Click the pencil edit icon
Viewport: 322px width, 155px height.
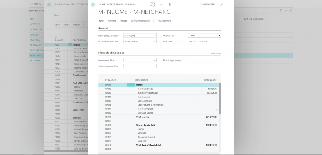152,5
